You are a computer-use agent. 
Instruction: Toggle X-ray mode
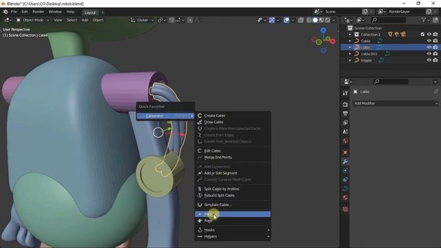300,20
